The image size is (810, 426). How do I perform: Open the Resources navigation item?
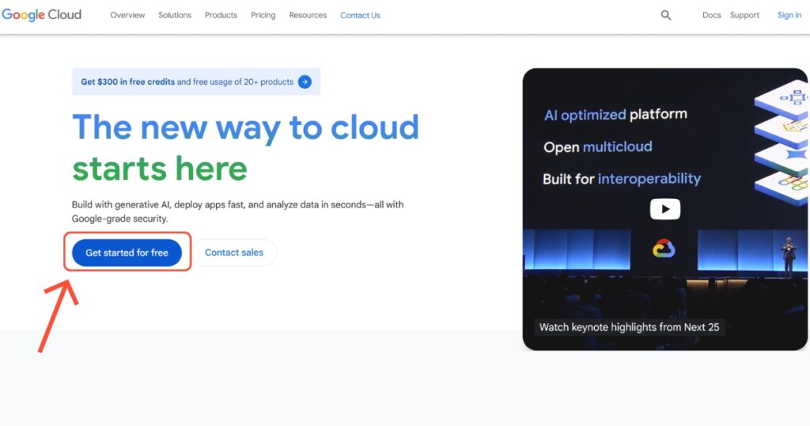click(x=308, y=15)
